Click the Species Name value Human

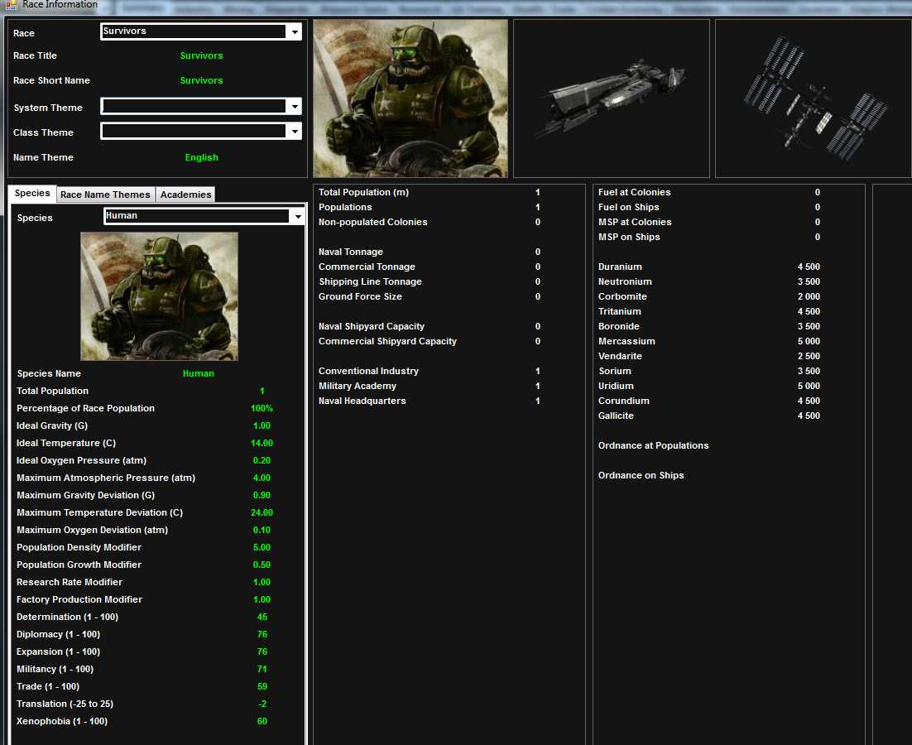click(199, 374)
